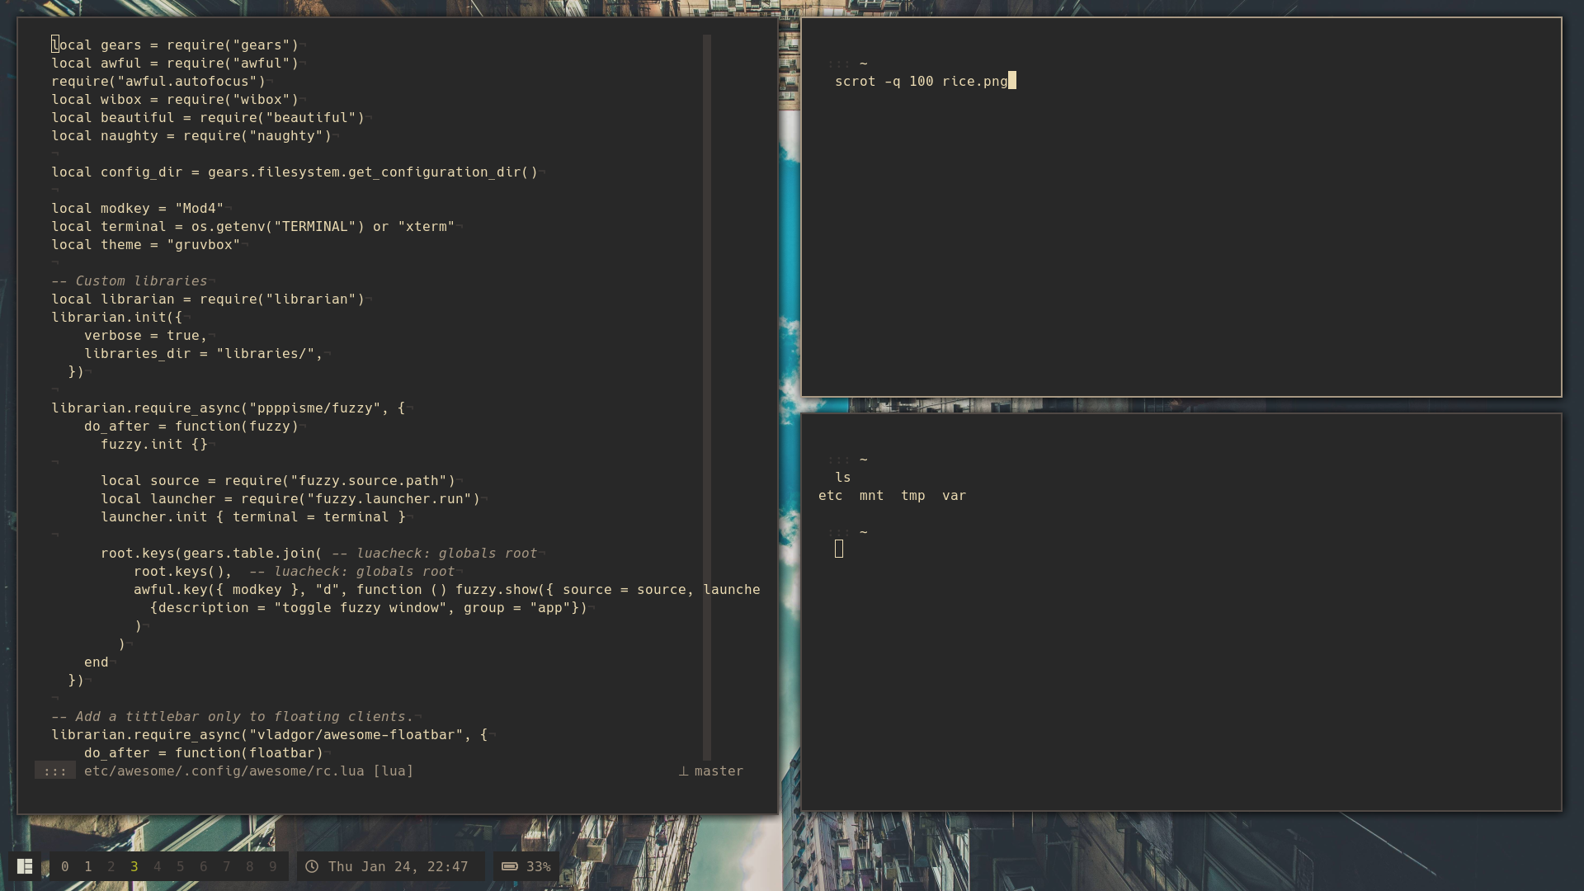This screenshot has height=891, width=1584.
Task: Click the require_async("ppppisme/fuzzy" line
Action: point(229,408)
